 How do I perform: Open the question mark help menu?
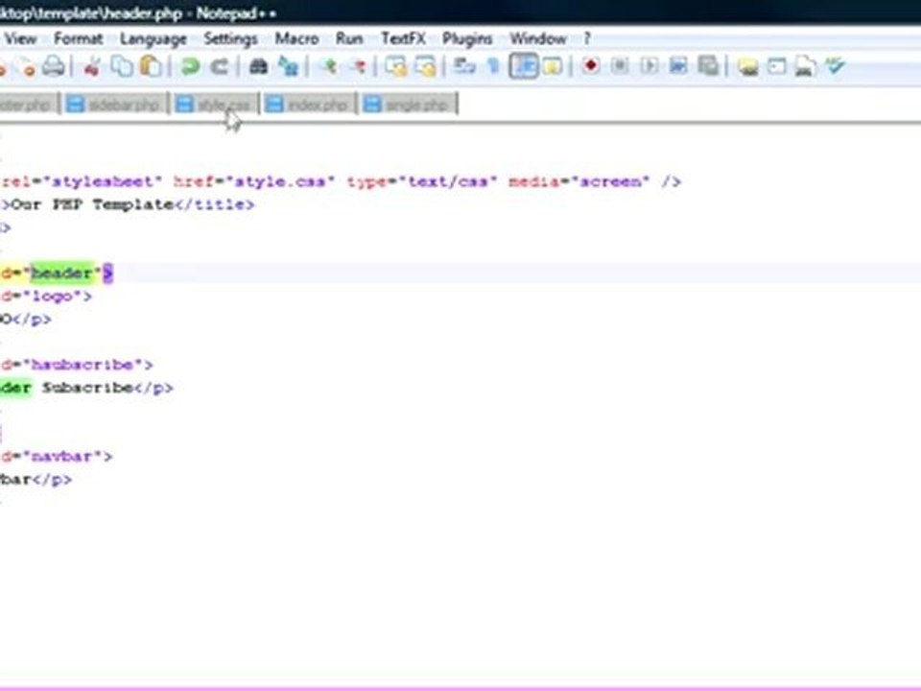point(587,38)
